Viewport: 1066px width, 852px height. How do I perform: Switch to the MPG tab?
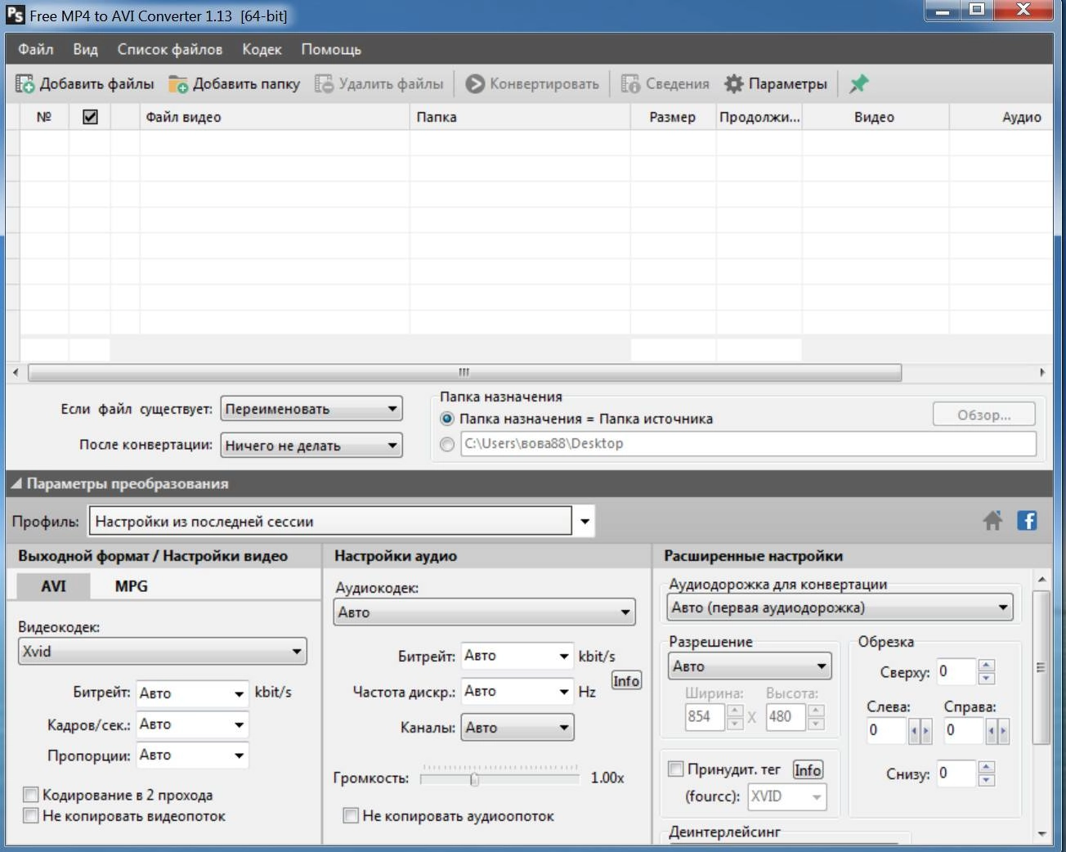[x=131, y=586]
